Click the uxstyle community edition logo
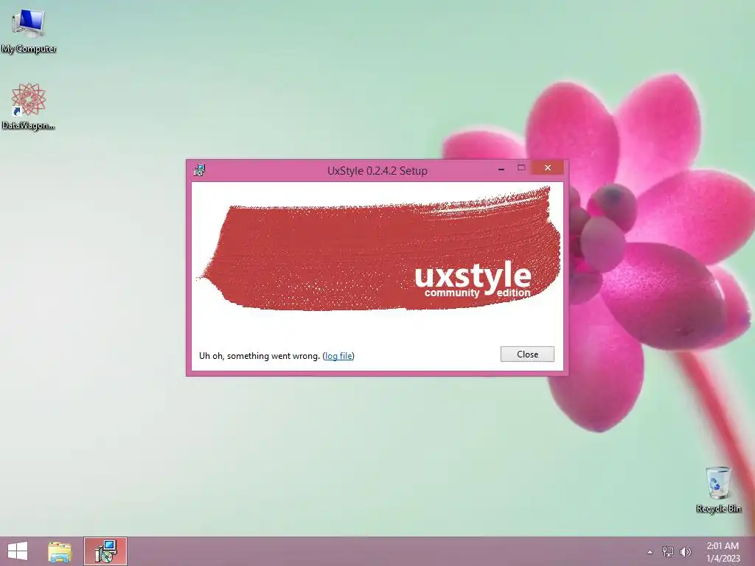Screen dimensions: 755x566 (473, 279)
